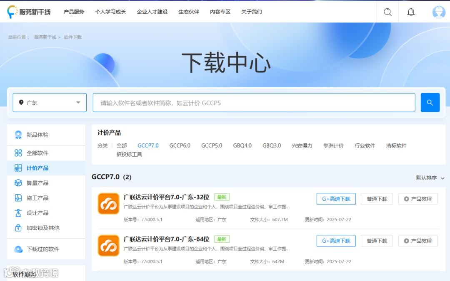
Task: Open the 广联达云计价平台7.0-广东-32位 title
Action: coord(166,197)
